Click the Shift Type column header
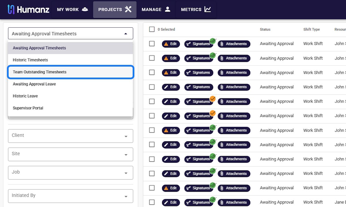The width and height of the screenshot is (346, 207). coord(311,29)
